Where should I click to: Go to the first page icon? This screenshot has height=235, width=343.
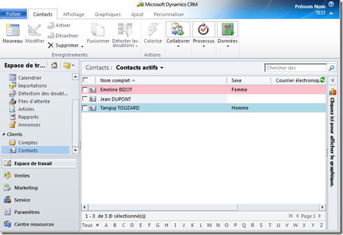290,216
